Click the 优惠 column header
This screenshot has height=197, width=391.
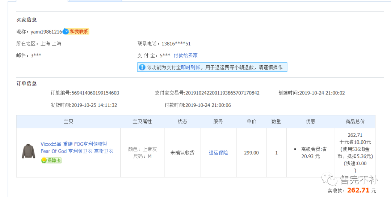[311, 122]
